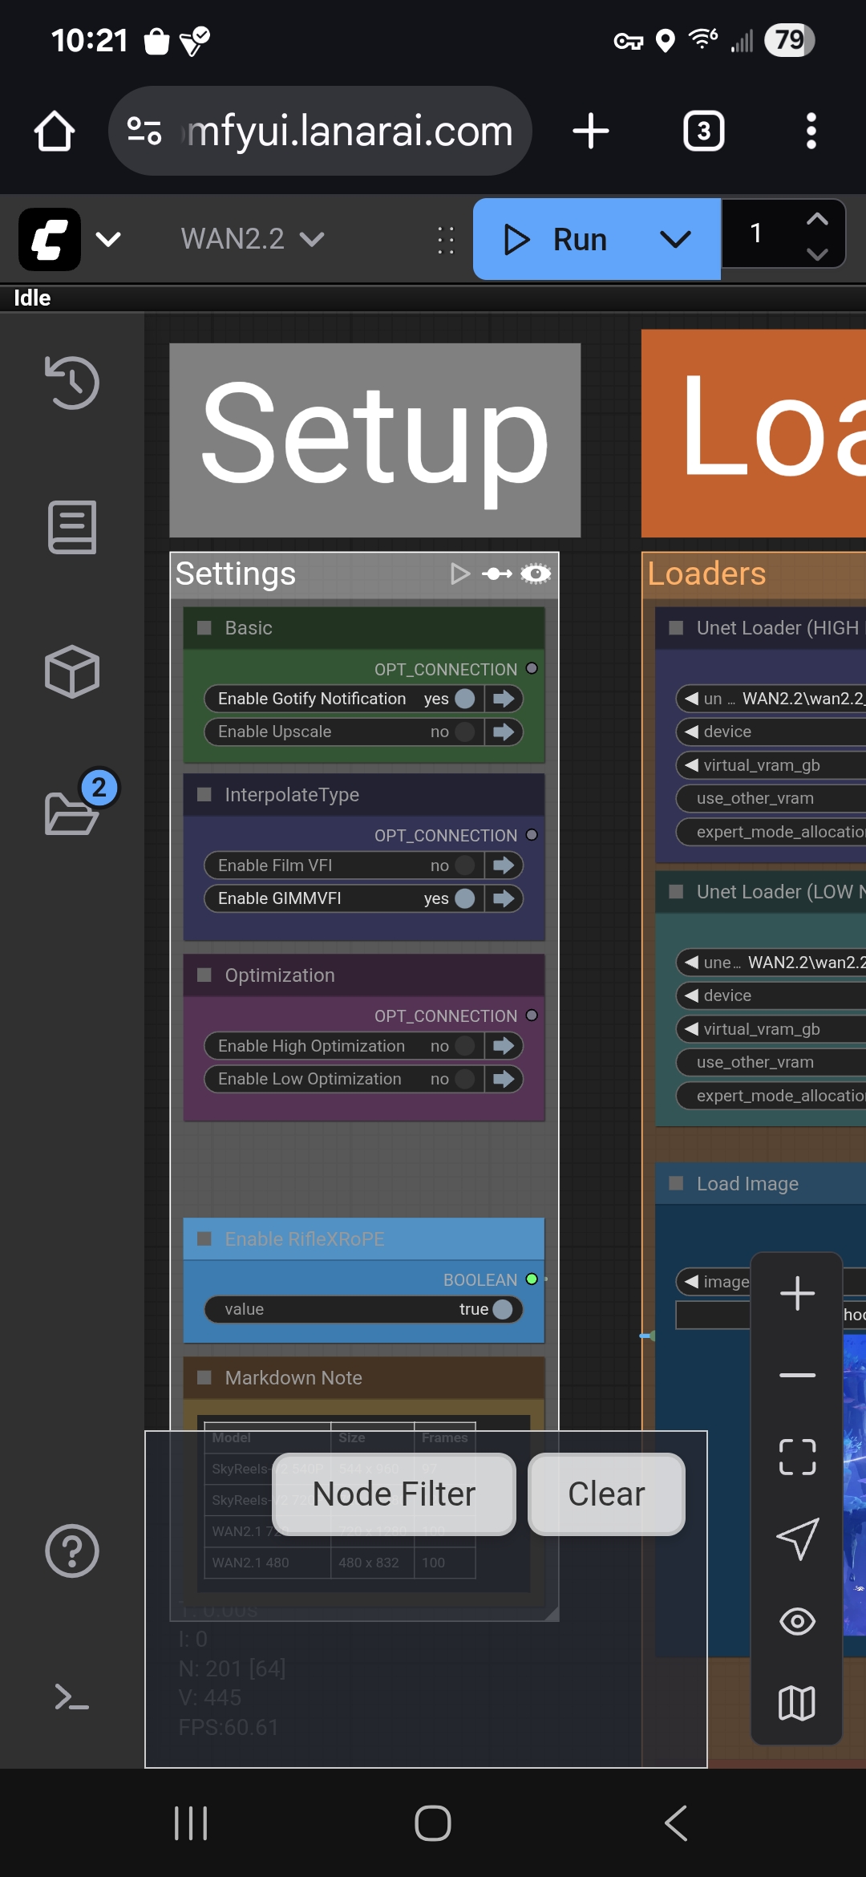Zoom out with the minus canvas control
The width and height of the screenshot is (866, 1877).
[797, 1375]
